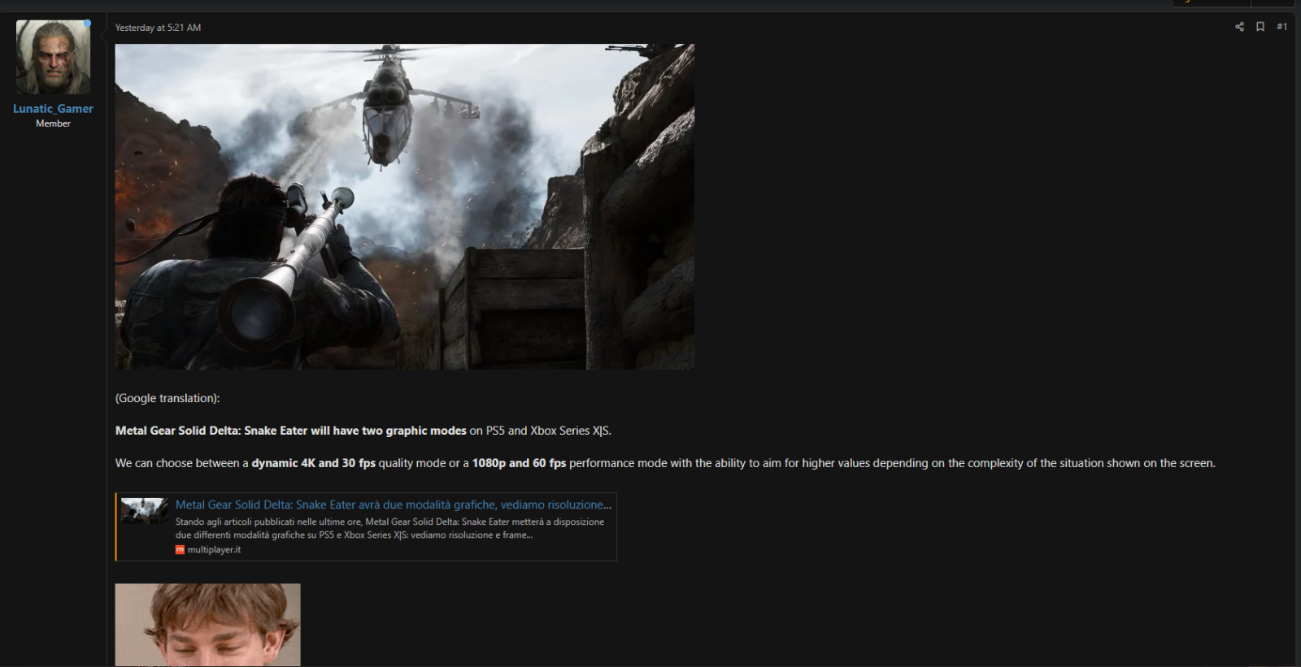The image size is (1301, 667).
Task: Click the 'dynamic 4K and 30 fps' bold text
Action: (x=313, y=463)
